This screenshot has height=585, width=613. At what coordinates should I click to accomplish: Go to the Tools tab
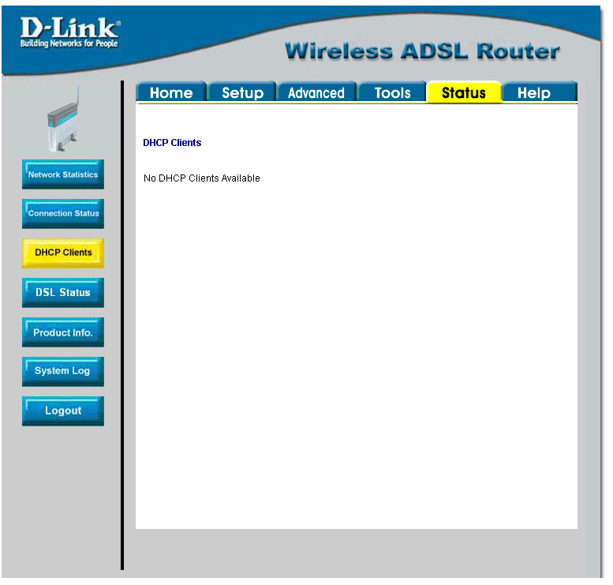(392, 92)
